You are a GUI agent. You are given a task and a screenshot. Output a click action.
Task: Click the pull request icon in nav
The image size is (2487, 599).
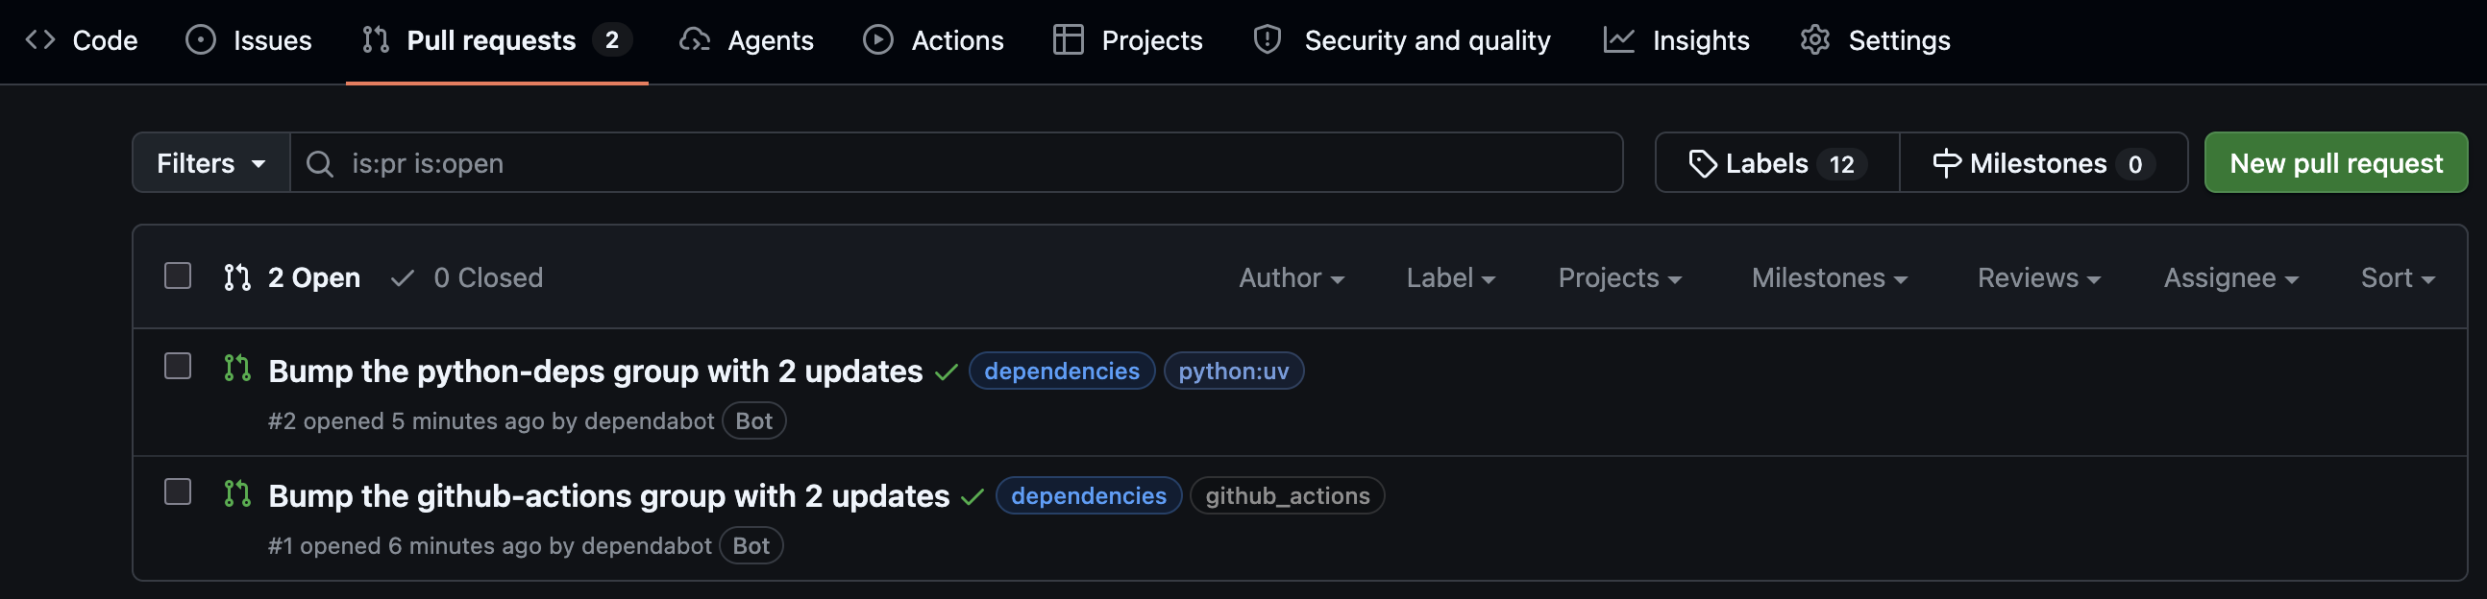click(x=376, y=39)
